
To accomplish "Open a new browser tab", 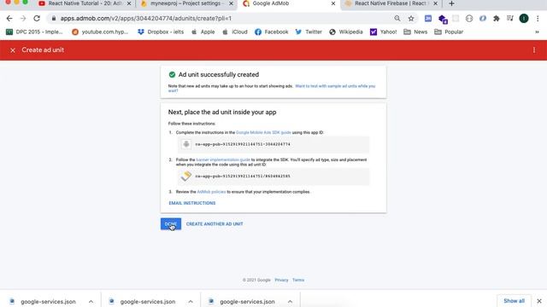I will point(451,3).
